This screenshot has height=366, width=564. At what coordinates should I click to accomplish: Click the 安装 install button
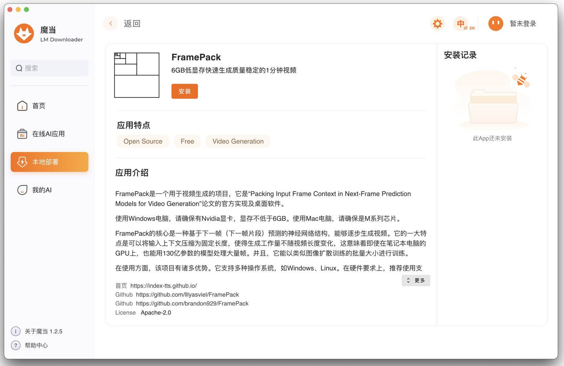tap(185, 91)
